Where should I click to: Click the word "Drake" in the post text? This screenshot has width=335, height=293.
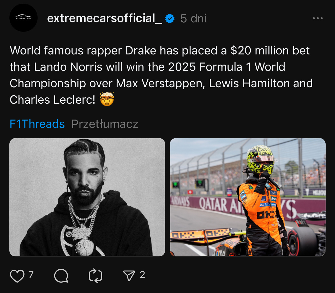tap(141, 51)
